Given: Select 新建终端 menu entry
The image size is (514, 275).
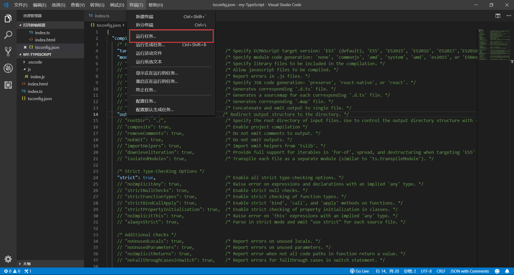Looking at the screenshot, I should click(171, 17).
